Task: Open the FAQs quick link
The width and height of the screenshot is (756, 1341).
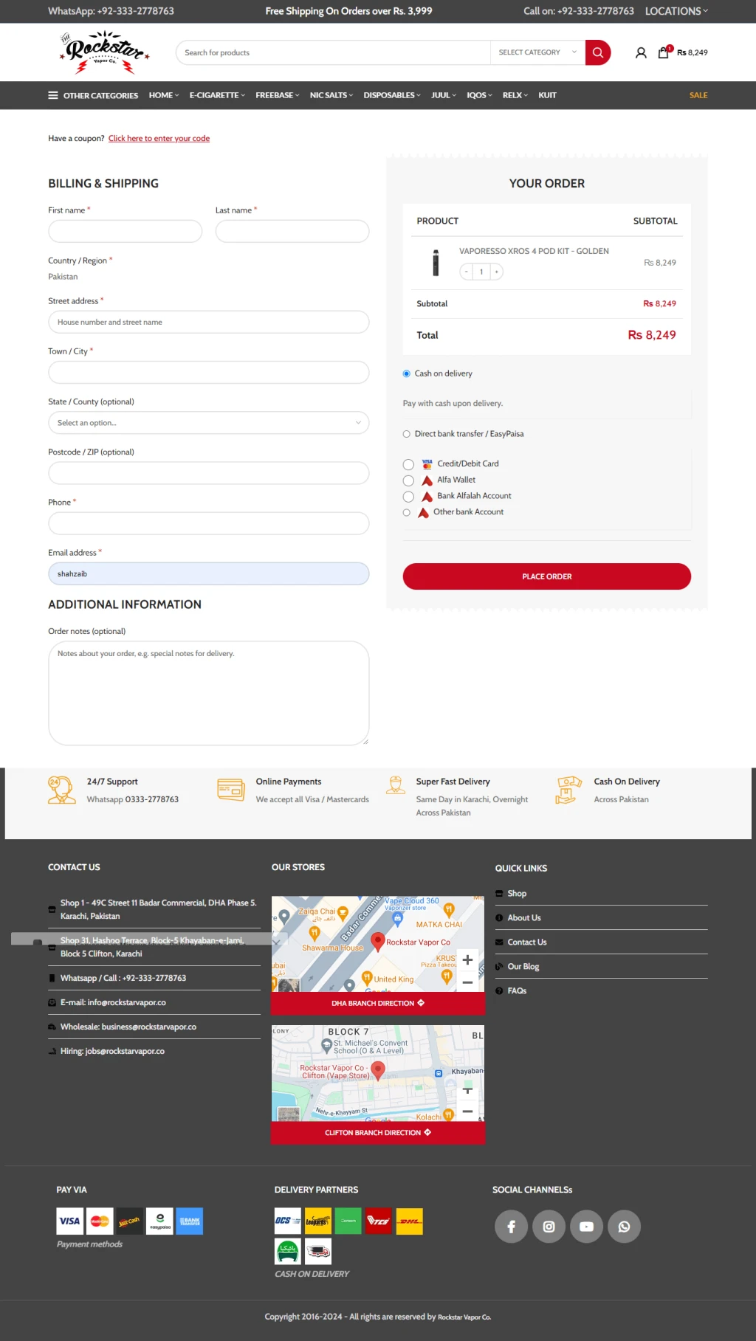Action: [x=517, y=991]
